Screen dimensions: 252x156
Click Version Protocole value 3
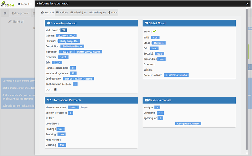pos(70,113)
